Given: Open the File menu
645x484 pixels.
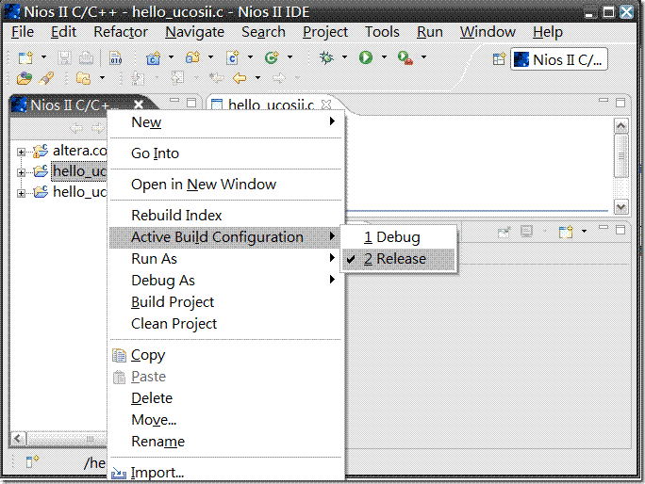Looking at the screenshot, I should 23,32.
